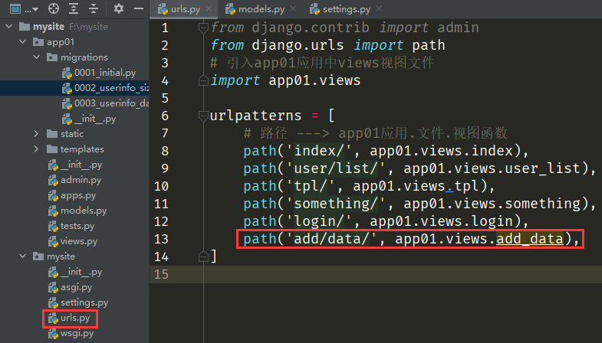Select the 0003_userinfo migration file
602x343 pixels.
[x=105, y=103]
